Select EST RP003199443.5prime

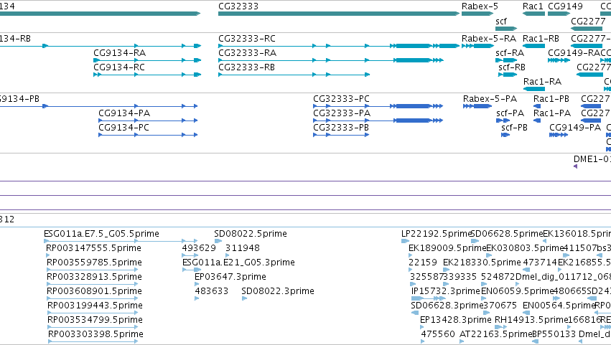tap(95, 306)
